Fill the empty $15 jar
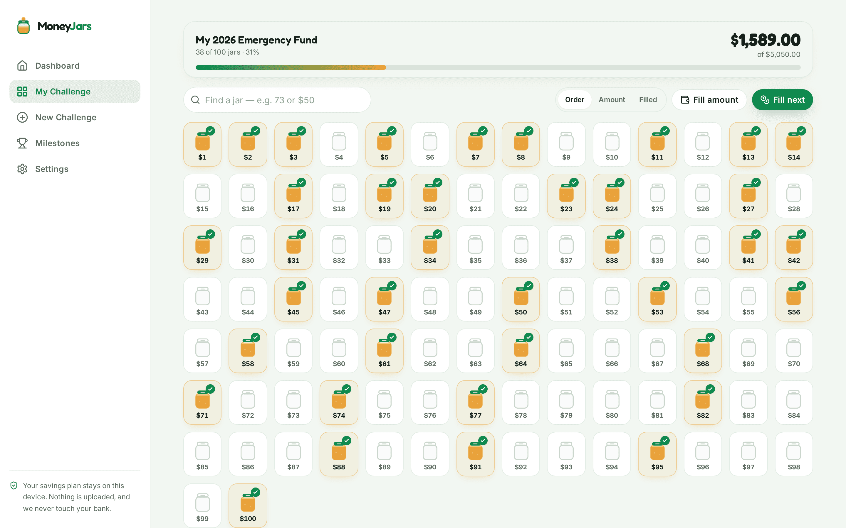846x528 pixels. point(202,196)
